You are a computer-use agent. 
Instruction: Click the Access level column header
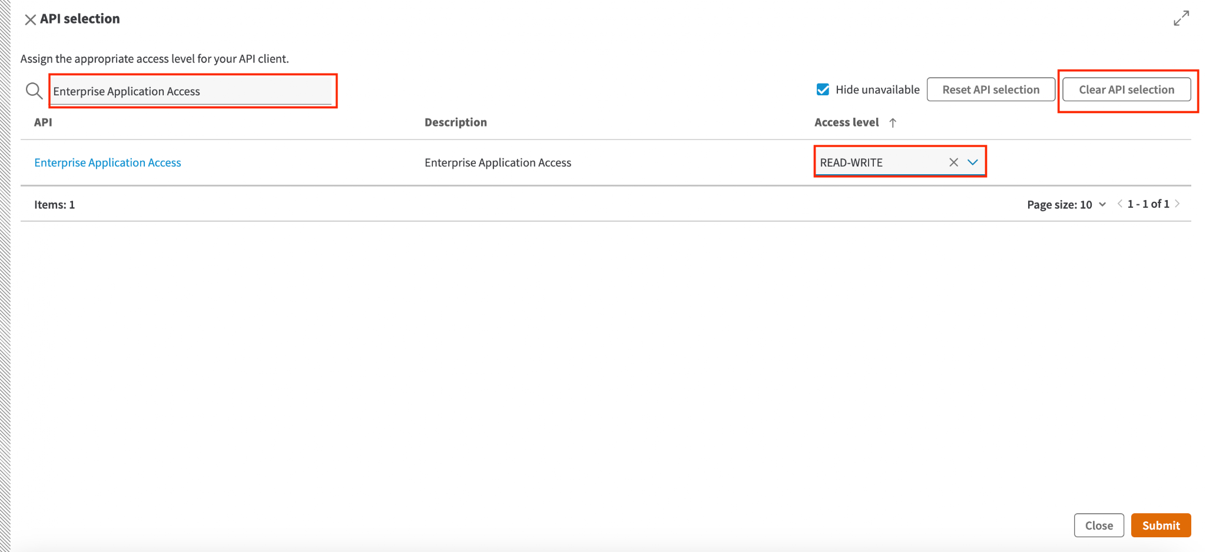click(x=846, y=122)
